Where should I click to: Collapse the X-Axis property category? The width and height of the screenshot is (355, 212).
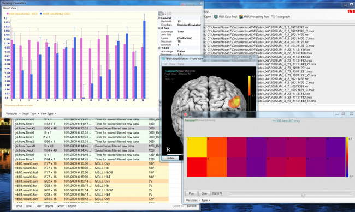(159, 28)
